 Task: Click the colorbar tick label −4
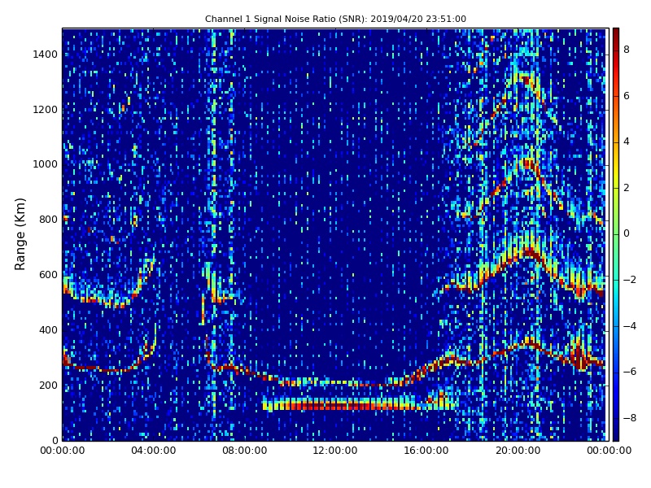pos(630,326)
